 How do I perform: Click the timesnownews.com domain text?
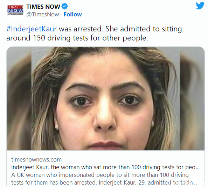[x=36, y=159]
